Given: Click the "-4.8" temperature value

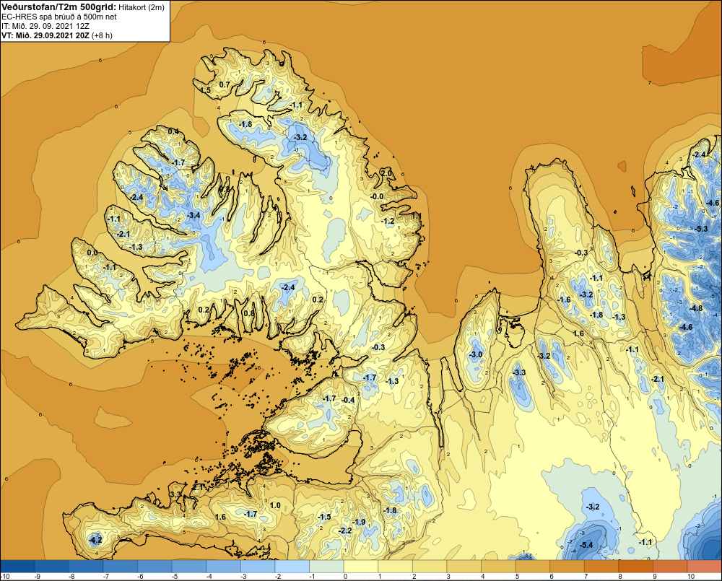Looking at the screenshot, I should click(x=695, y=308).
